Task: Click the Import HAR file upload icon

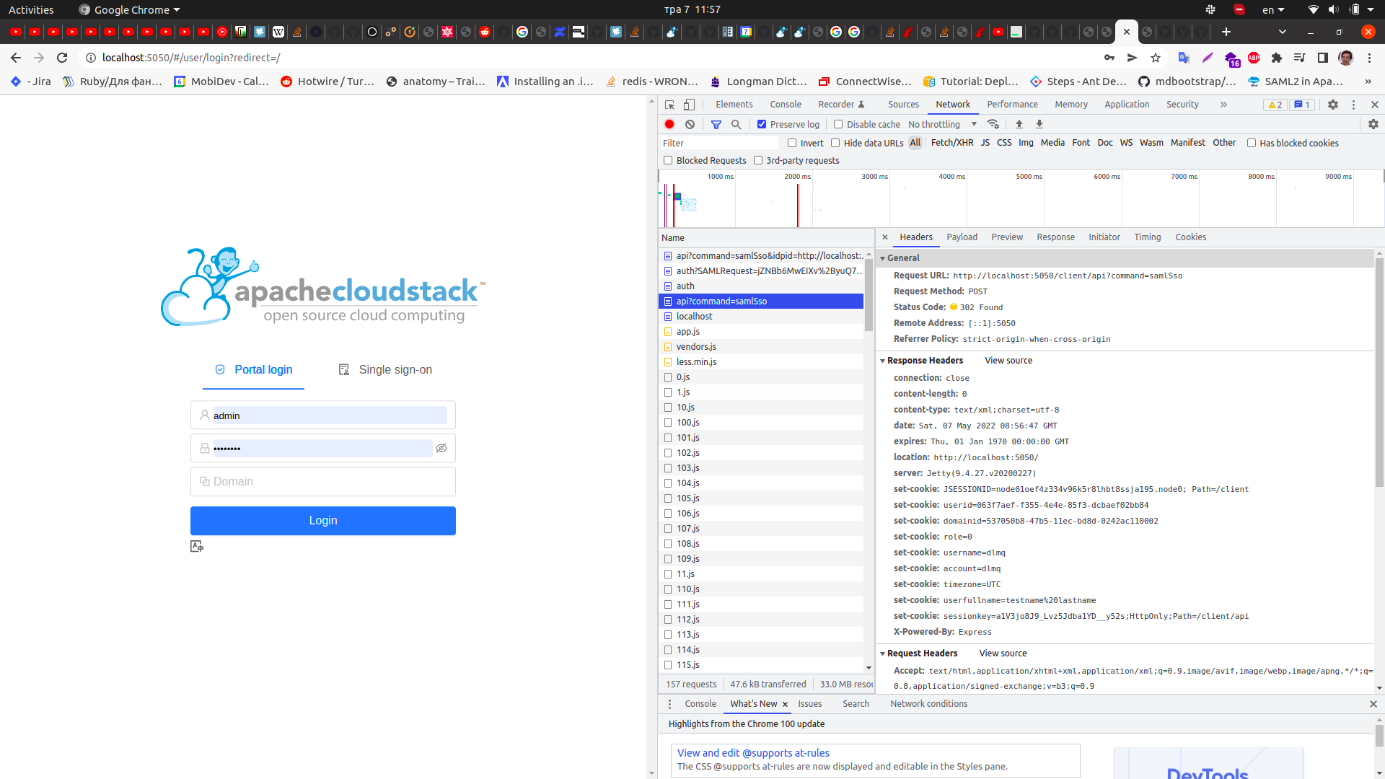Action: [x=1019, y=124]
